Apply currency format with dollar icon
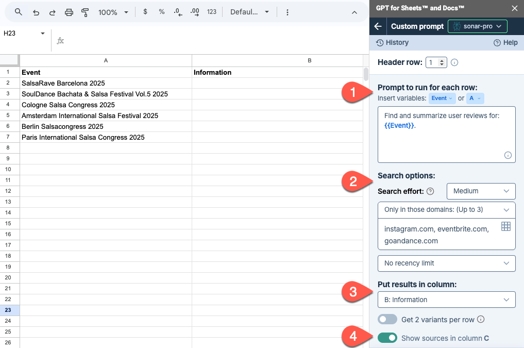Viewport: 524px width, 348px height. click(x=145, y=12)
